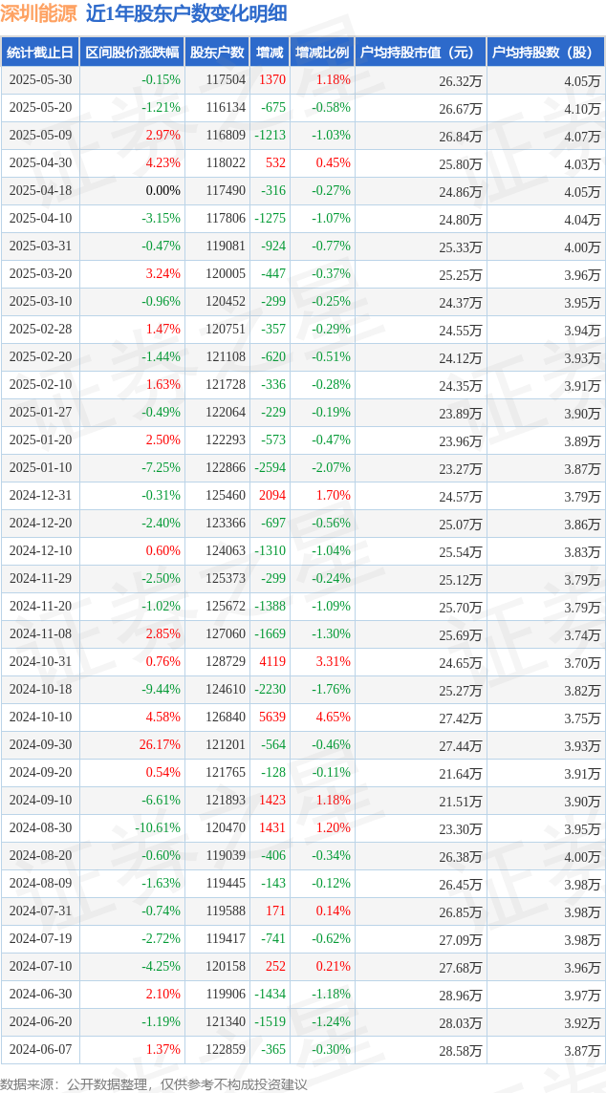This screenshot has width=606, height=1093.
Task: Click the 统计截止日 column header
Action: point(40,53)
